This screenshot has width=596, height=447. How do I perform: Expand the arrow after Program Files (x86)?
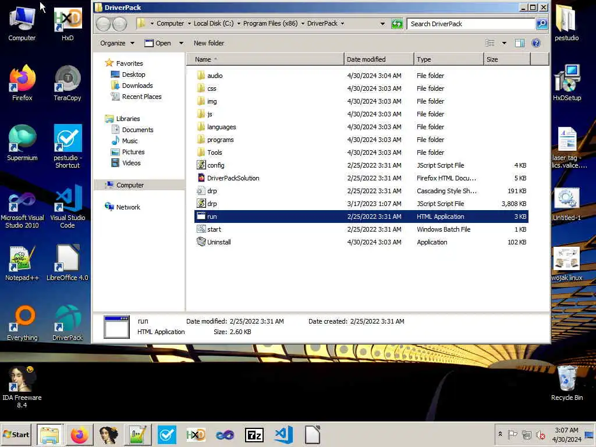[303, 23]
